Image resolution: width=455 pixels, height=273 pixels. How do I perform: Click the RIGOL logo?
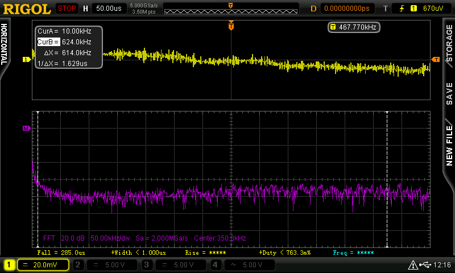click(27, 9)
